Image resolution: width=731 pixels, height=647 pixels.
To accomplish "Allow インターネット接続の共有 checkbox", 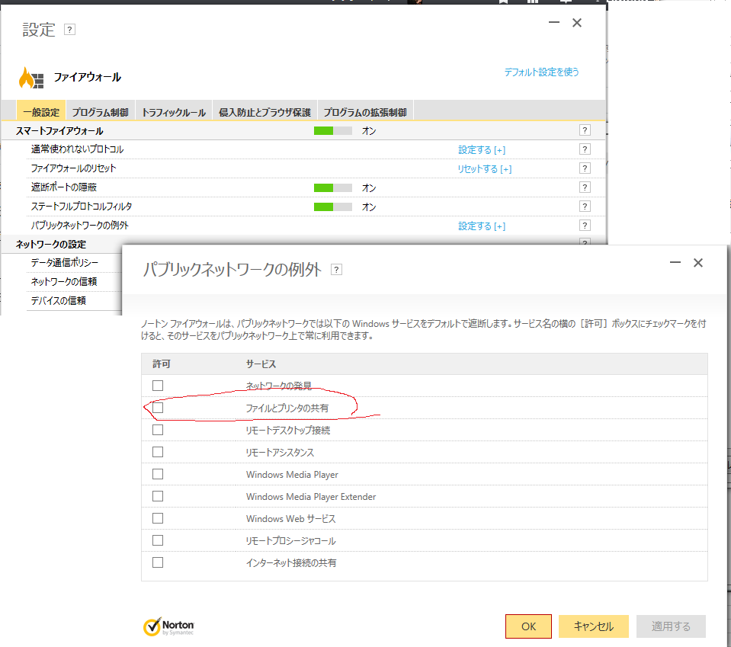I will (x=158, y=562).
